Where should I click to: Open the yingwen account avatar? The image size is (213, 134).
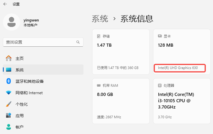click(12, 22)
